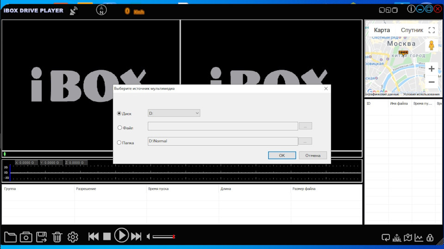Click the trash delete icon
This screenshot has height=249, width=444.
[57, 237]
